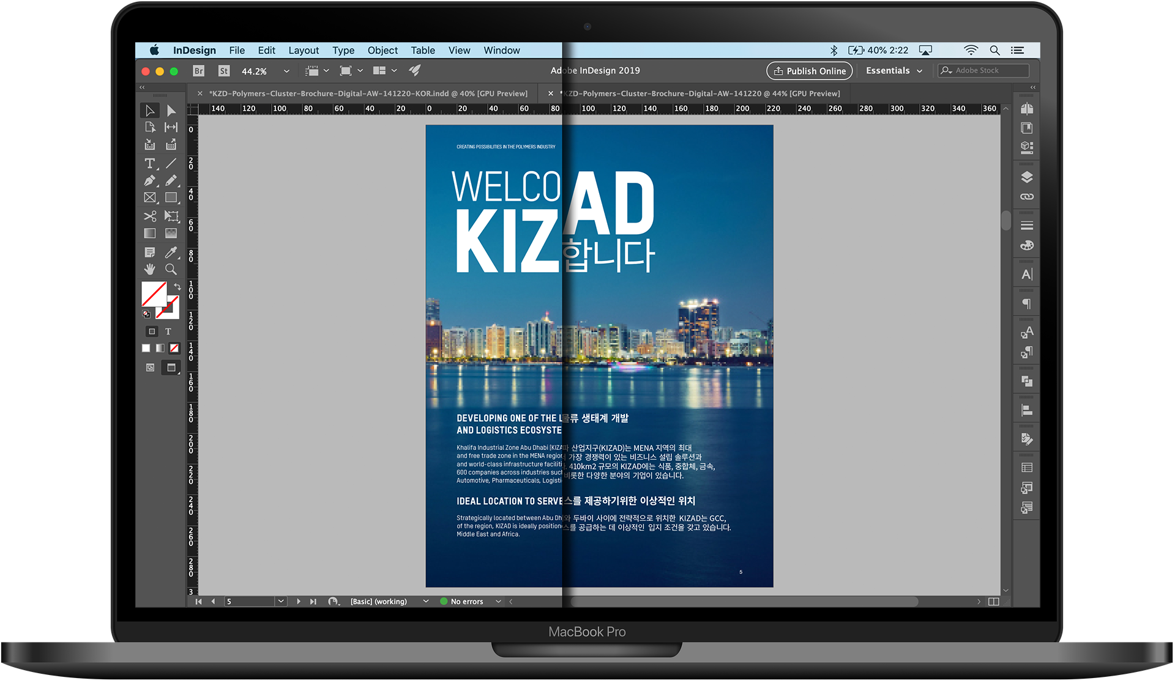Toggle split layout view button

pyautogui.click(x=994, y=602)
